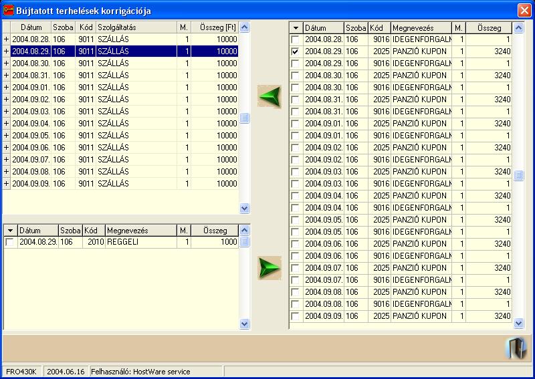Expand the 2004.09.01. SZÁLLÁS row

(6, 88)
